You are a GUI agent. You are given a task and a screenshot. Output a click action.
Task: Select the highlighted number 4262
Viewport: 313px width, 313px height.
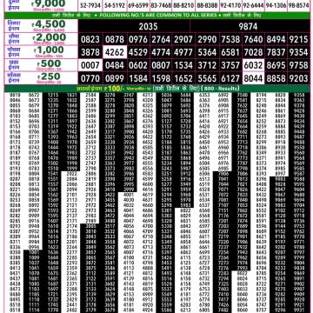click(115, 52)
